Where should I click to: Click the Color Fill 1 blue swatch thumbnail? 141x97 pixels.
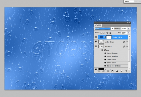pyautogui.click(x=101, y=37)
